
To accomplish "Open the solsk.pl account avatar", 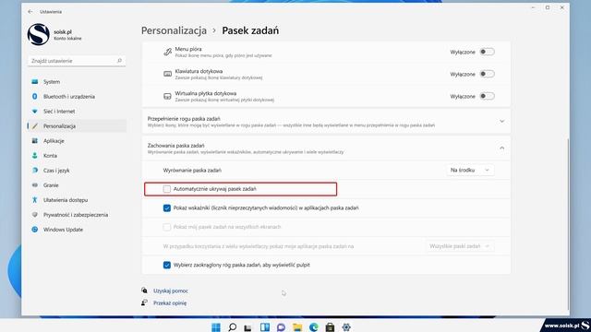I will click(x=39, y=34).
